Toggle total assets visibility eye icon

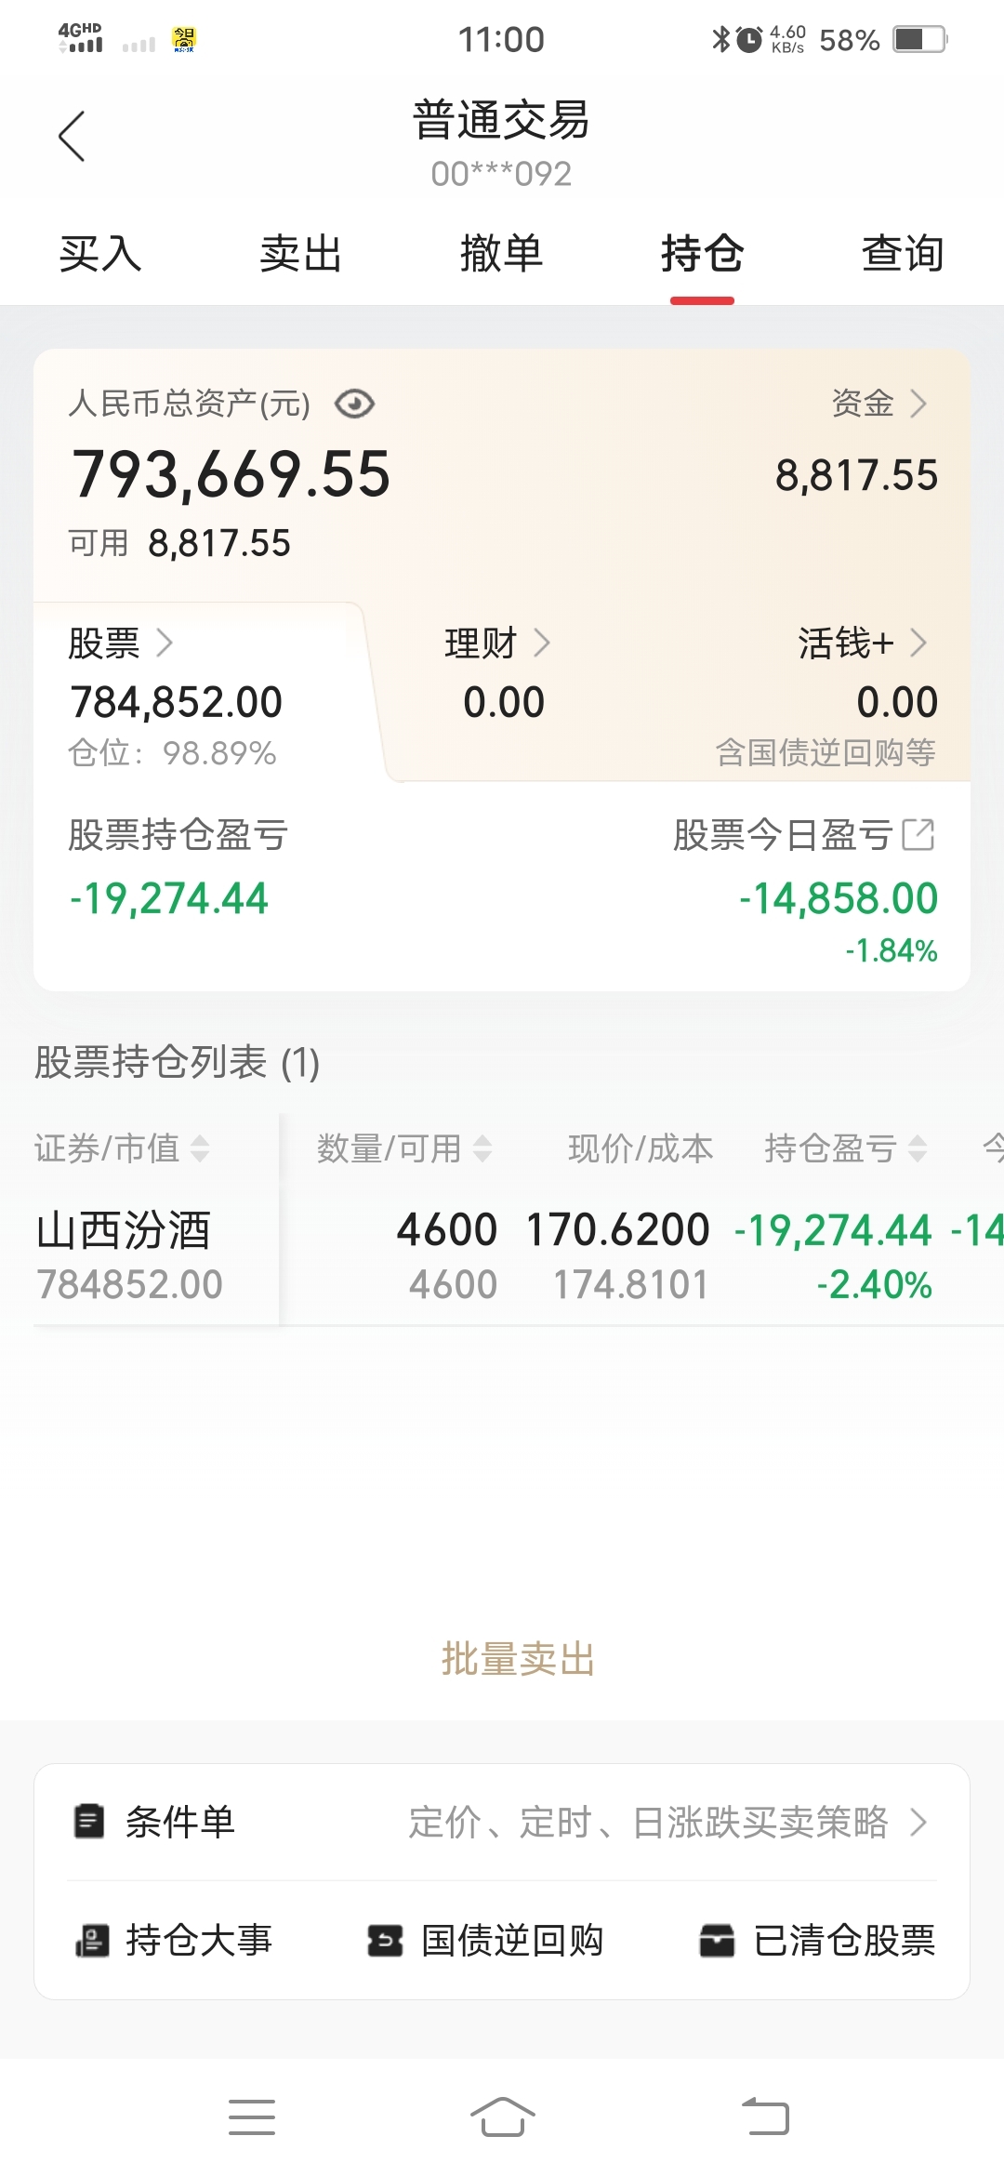[354, 404]
